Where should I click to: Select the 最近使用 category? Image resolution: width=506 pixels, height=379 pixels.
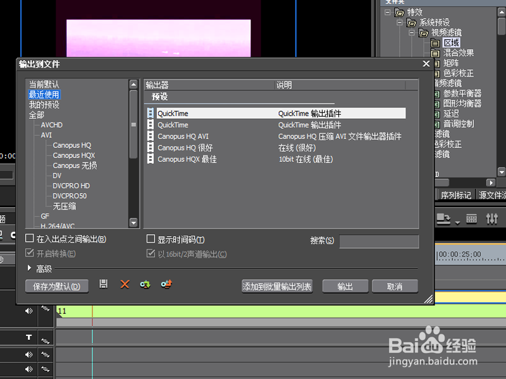pyautogui.click(x=44, y=94)
